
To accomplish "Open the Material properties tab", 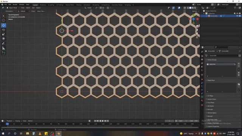I will click(x=202, y=100).
